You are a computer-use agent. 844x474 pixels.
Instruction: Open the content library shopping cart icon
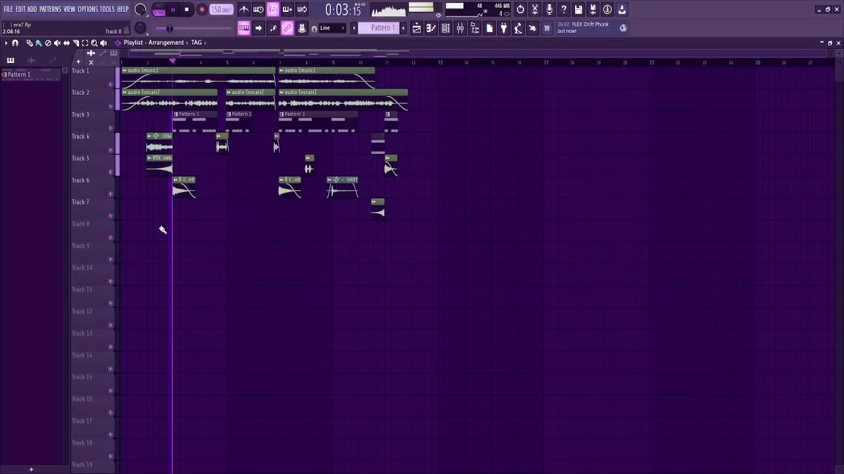point(547,28)
